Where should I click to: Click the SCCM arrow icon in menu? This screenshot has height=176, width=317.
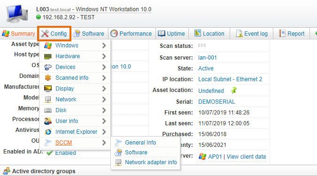[x=48, y=143]
